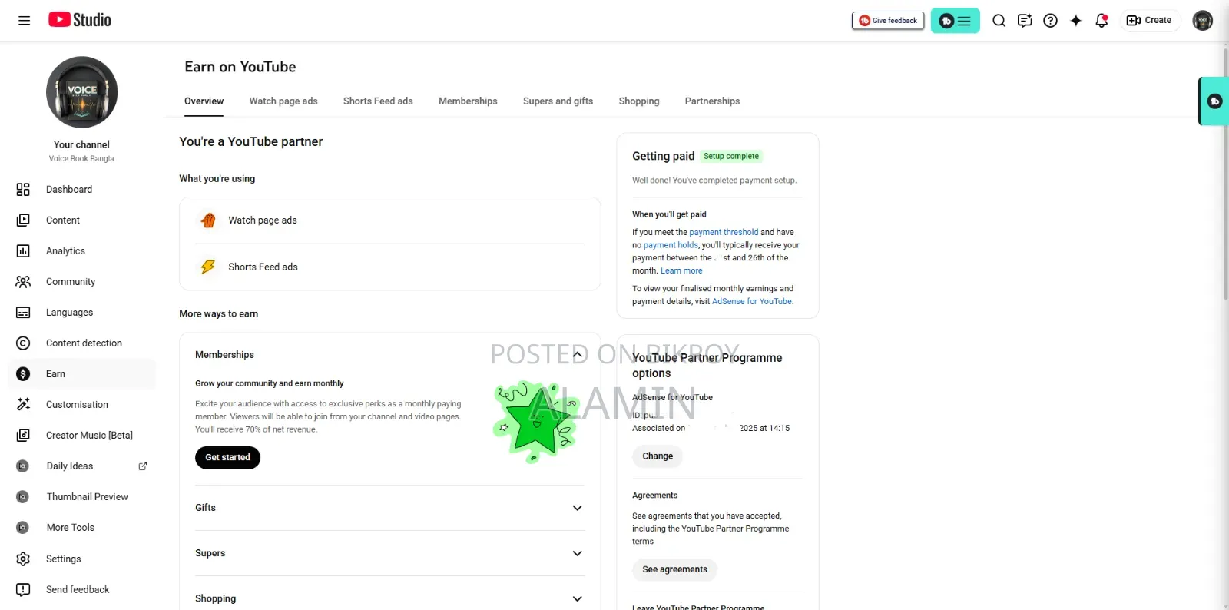Click the Thumbnail Preview icon
This screenshot has height=610, width=1229.
(x=23, y=497)
